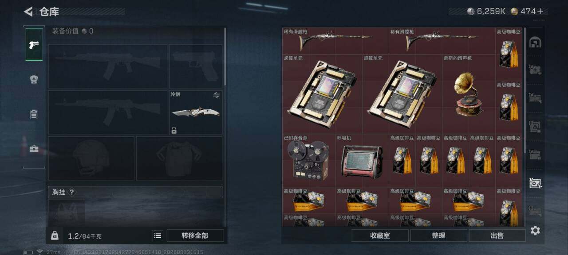568x255 pixels.
Task: Open the main warehouse container icon
Action: 535,42
